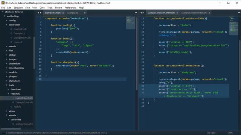Click left pane previous-tab arrow
The width and height of the screenshot is (241, 135).
click(38, 13)
